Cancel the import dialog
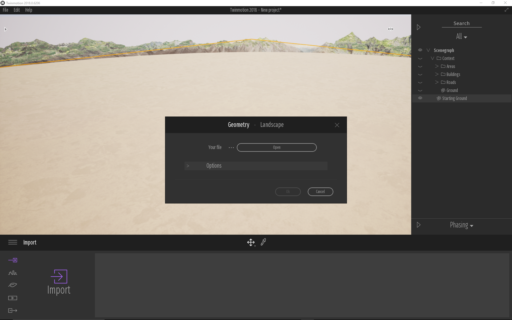512x320 pixels. point(320,192)
